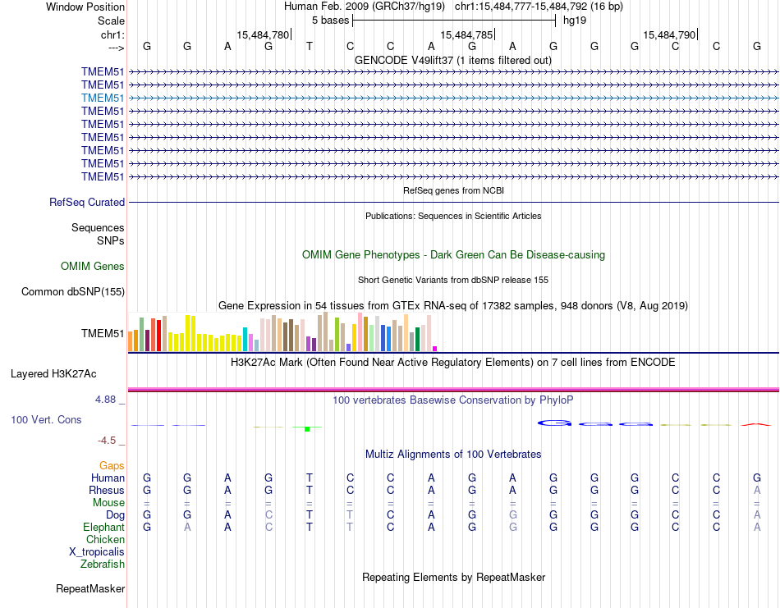Select the Mouse species row label
Viewport: 780px width, 608px height.
[x=108, y=503]
